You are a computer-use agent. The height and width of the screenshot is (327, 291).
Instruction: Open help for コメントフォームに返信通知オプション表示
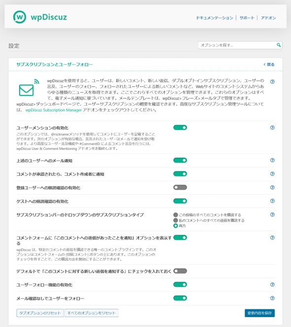(x=272, y=238)
